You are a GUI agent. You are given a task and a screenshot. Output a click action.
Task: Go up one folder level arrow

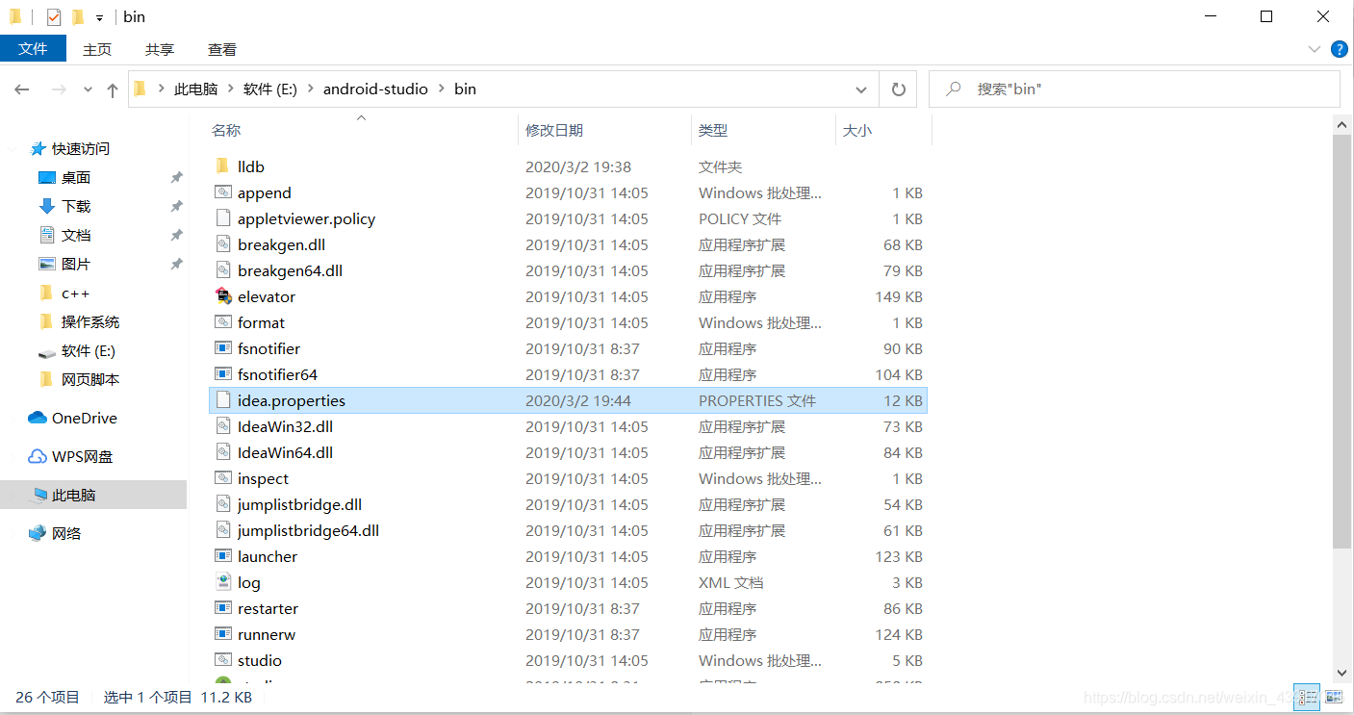[113, 89]
